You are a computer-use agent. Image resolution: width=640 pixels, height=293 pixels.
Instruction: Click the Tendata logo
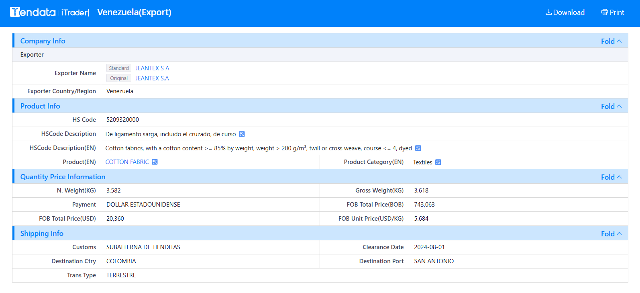33,12
